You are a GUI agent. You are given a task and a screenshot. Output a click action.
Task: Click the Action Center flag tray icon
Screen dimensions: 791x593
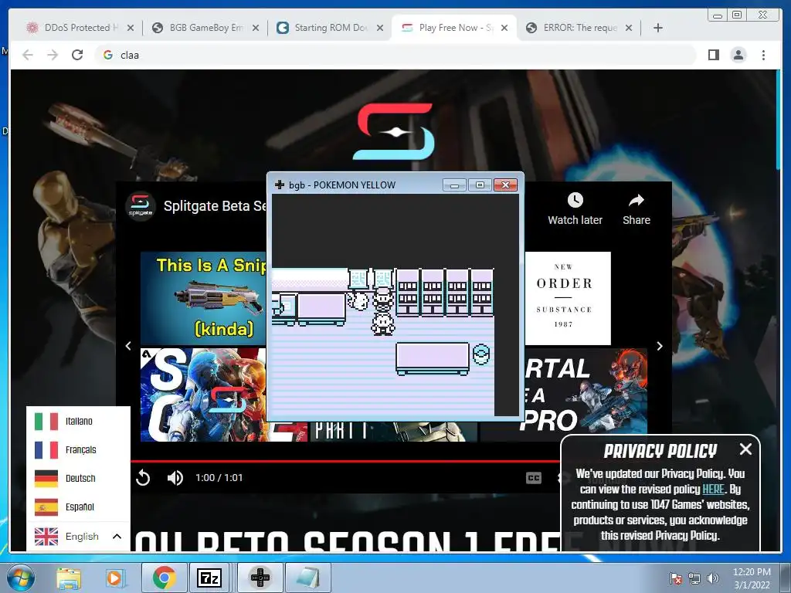(675, 578)
